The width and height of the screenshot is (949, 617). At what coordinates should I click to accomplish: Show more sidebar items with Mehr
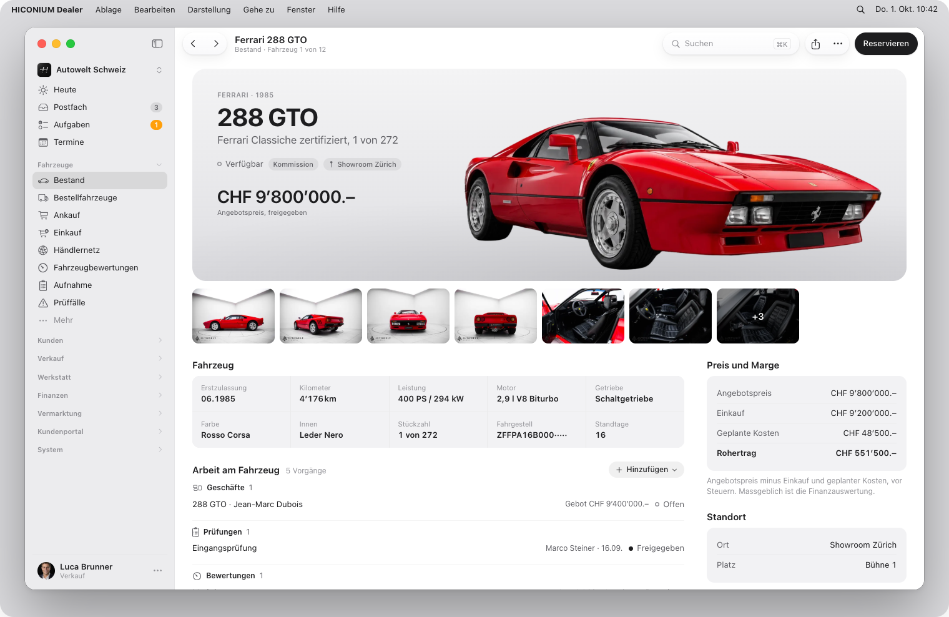tap(100, 320)
